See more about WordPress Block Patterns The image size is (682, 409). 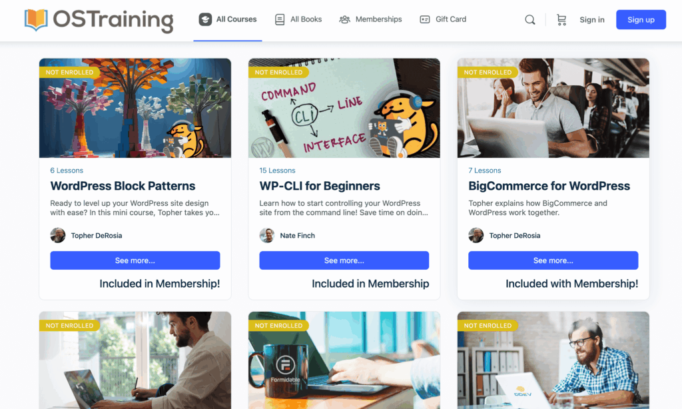click(135, 260)
